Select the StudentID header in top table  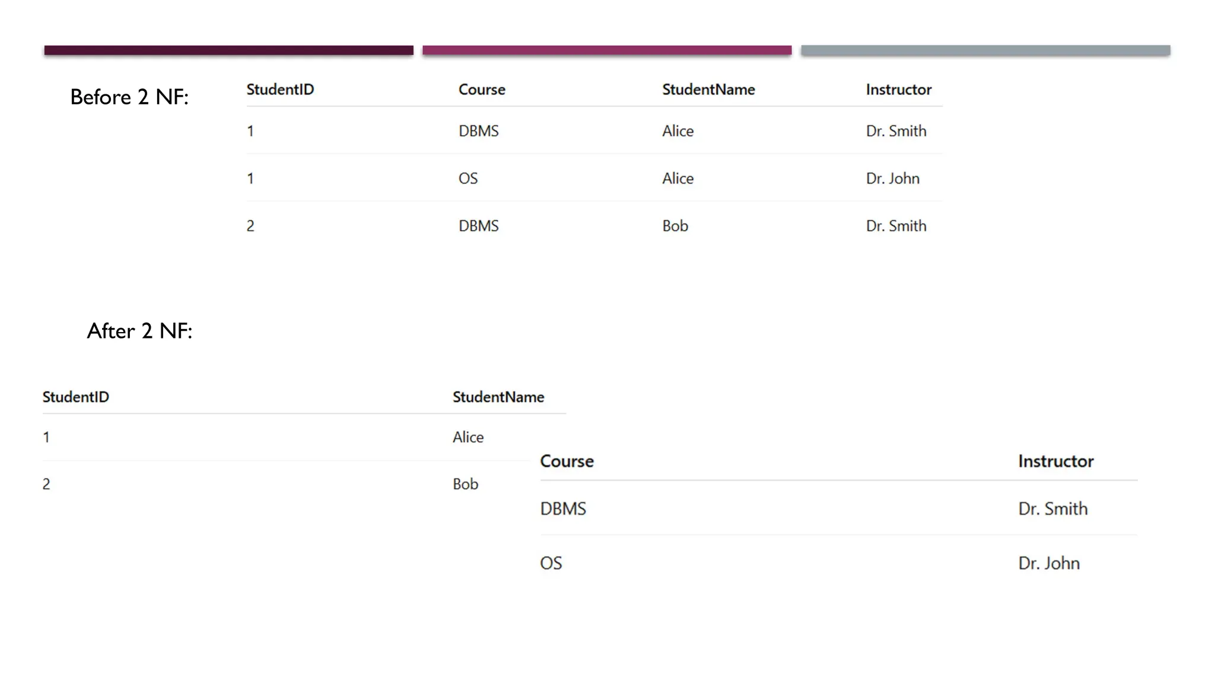tap(280, 90)
